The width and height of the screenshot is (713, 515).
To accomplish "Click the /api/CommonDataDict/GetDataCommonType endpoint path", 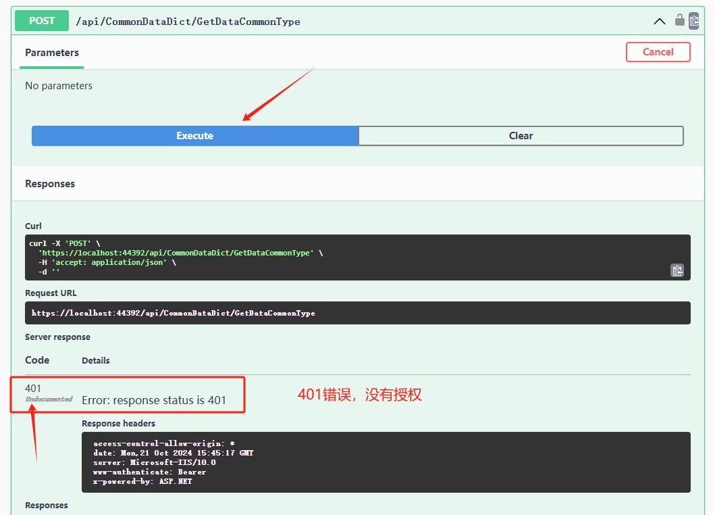I will tap(188, 22).
